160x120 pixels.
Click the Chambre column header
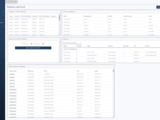[79, 46]
